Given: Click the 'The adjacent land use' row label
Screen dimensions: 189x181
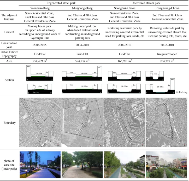Looking at the screenshot, I should tap(9, 17).
